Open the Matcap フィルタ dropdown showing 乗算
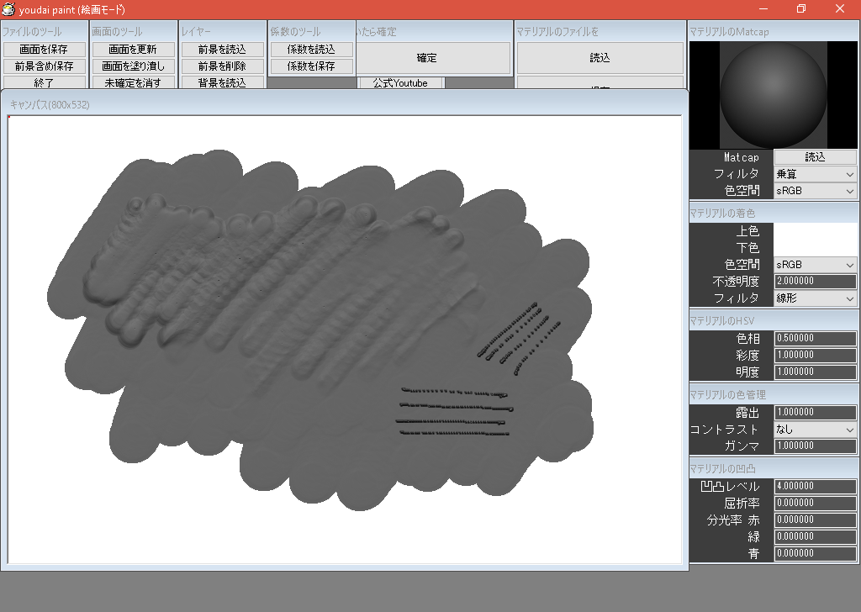The width and height of the screenshot is (861, 612). [x=815, y=174]
